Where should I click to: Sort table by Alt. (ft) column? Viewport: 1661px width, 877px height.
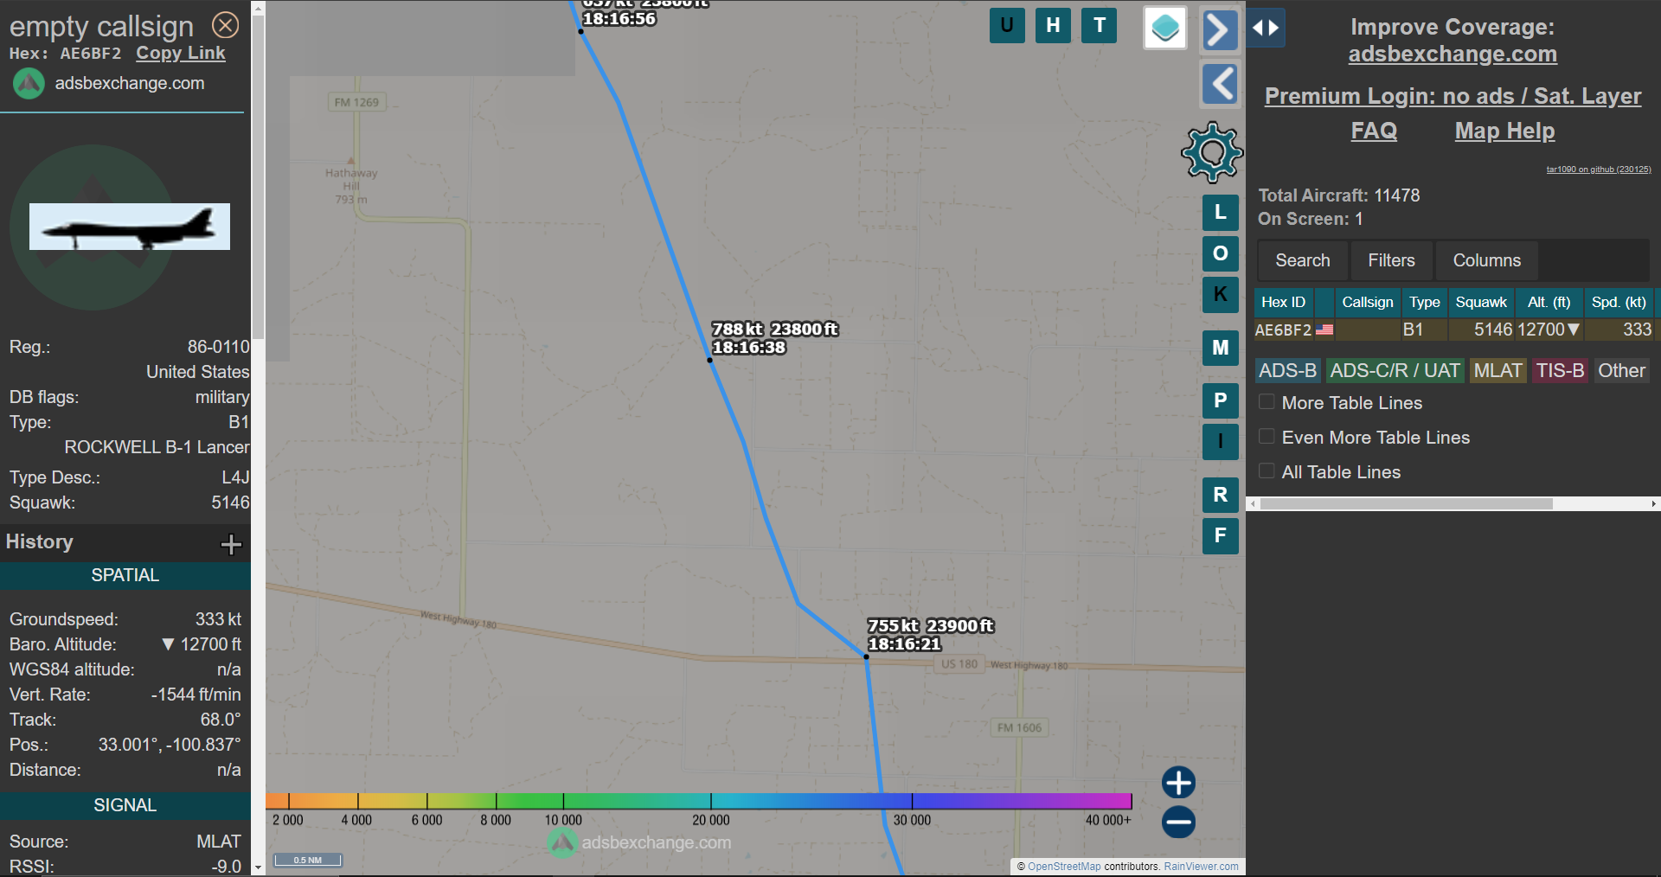coord(1549,302)
